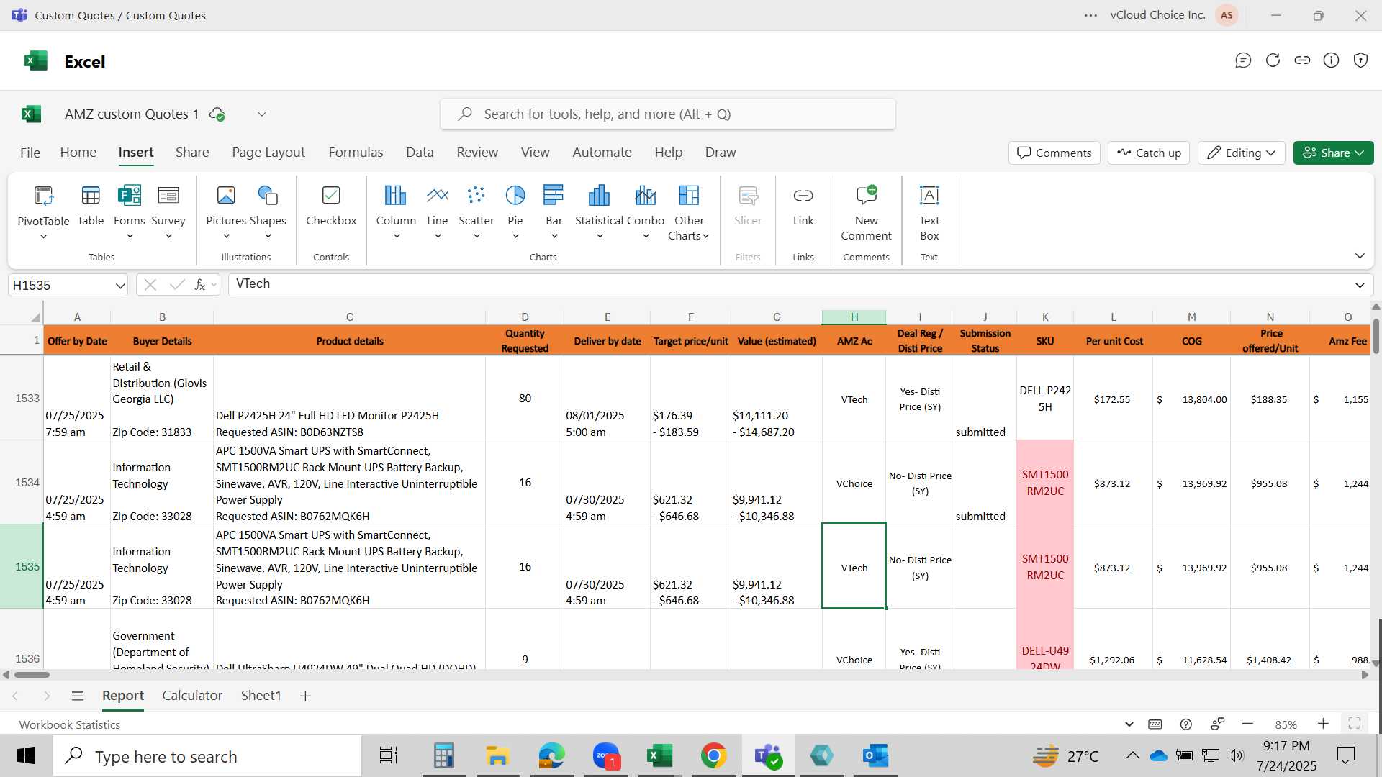Viewport: 1382px width, 777px height.
Task: Zoom out with the minus button
Action: (x=1248, y=724)
